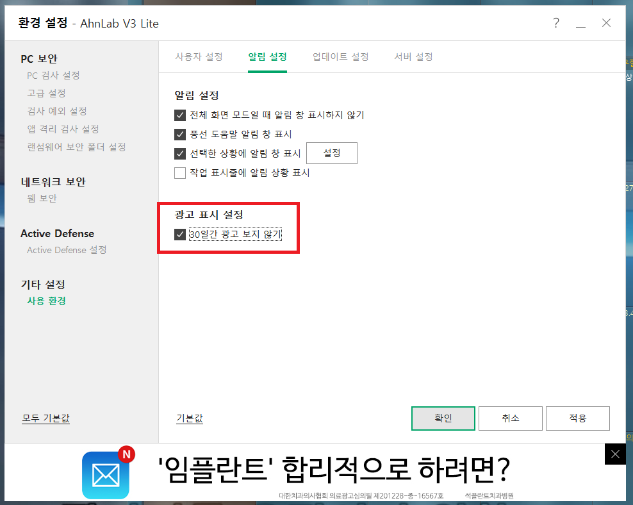Image resolution: width=633 pixels, height=505 pixels.
Task: Confirm with the 확인 button
Action: (443, 418)
